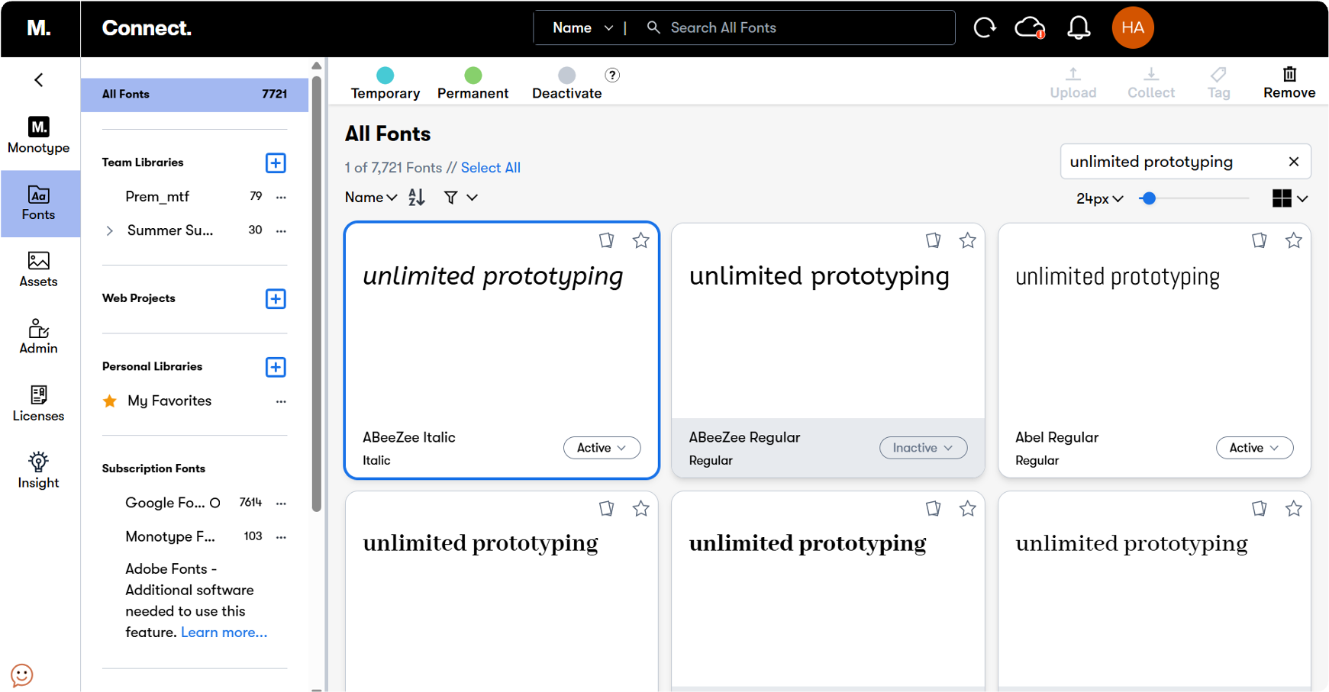Go to Licenses section

(x=38, y=404)
